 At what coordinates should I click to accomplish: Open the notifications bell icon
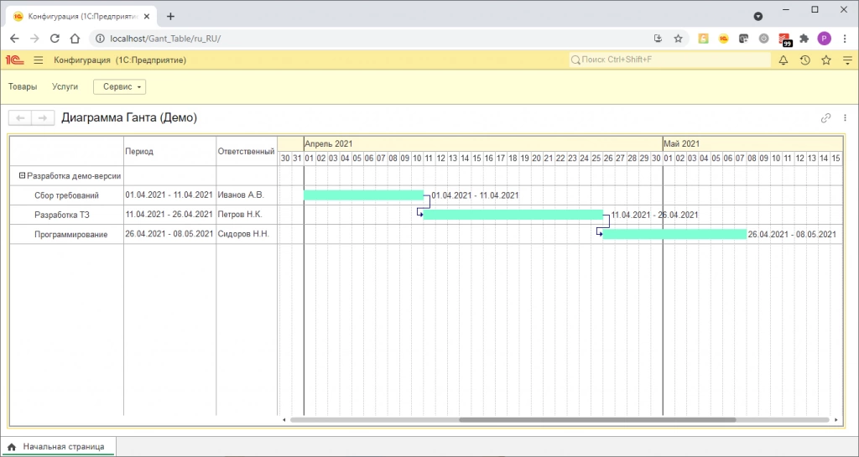pos(784,60)
